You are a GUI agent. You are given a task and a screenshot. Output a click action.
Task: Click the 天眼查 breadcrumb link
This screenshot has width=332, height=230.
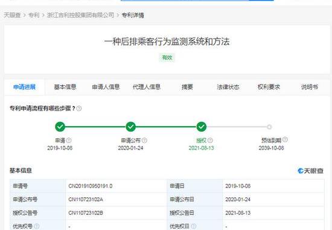tap(12, 15)
